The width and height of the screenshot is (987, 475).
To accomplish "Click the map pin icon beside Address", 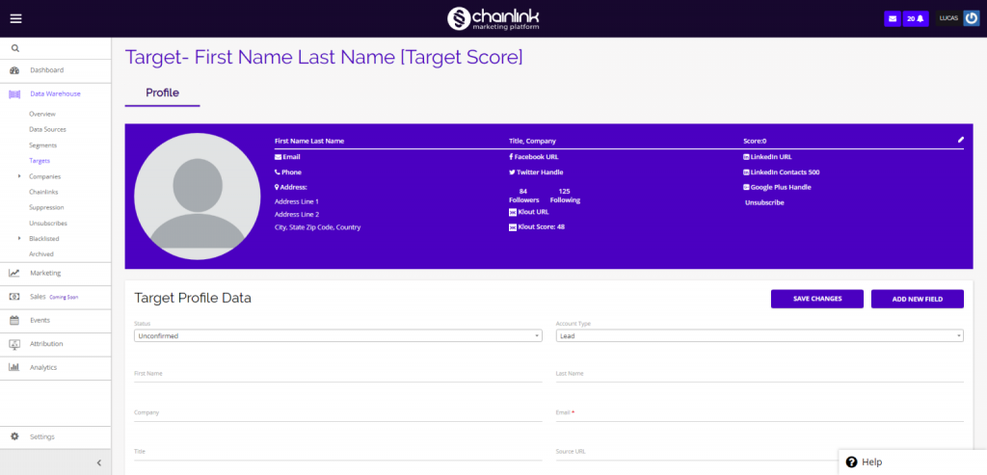I will tap(277, 187).
